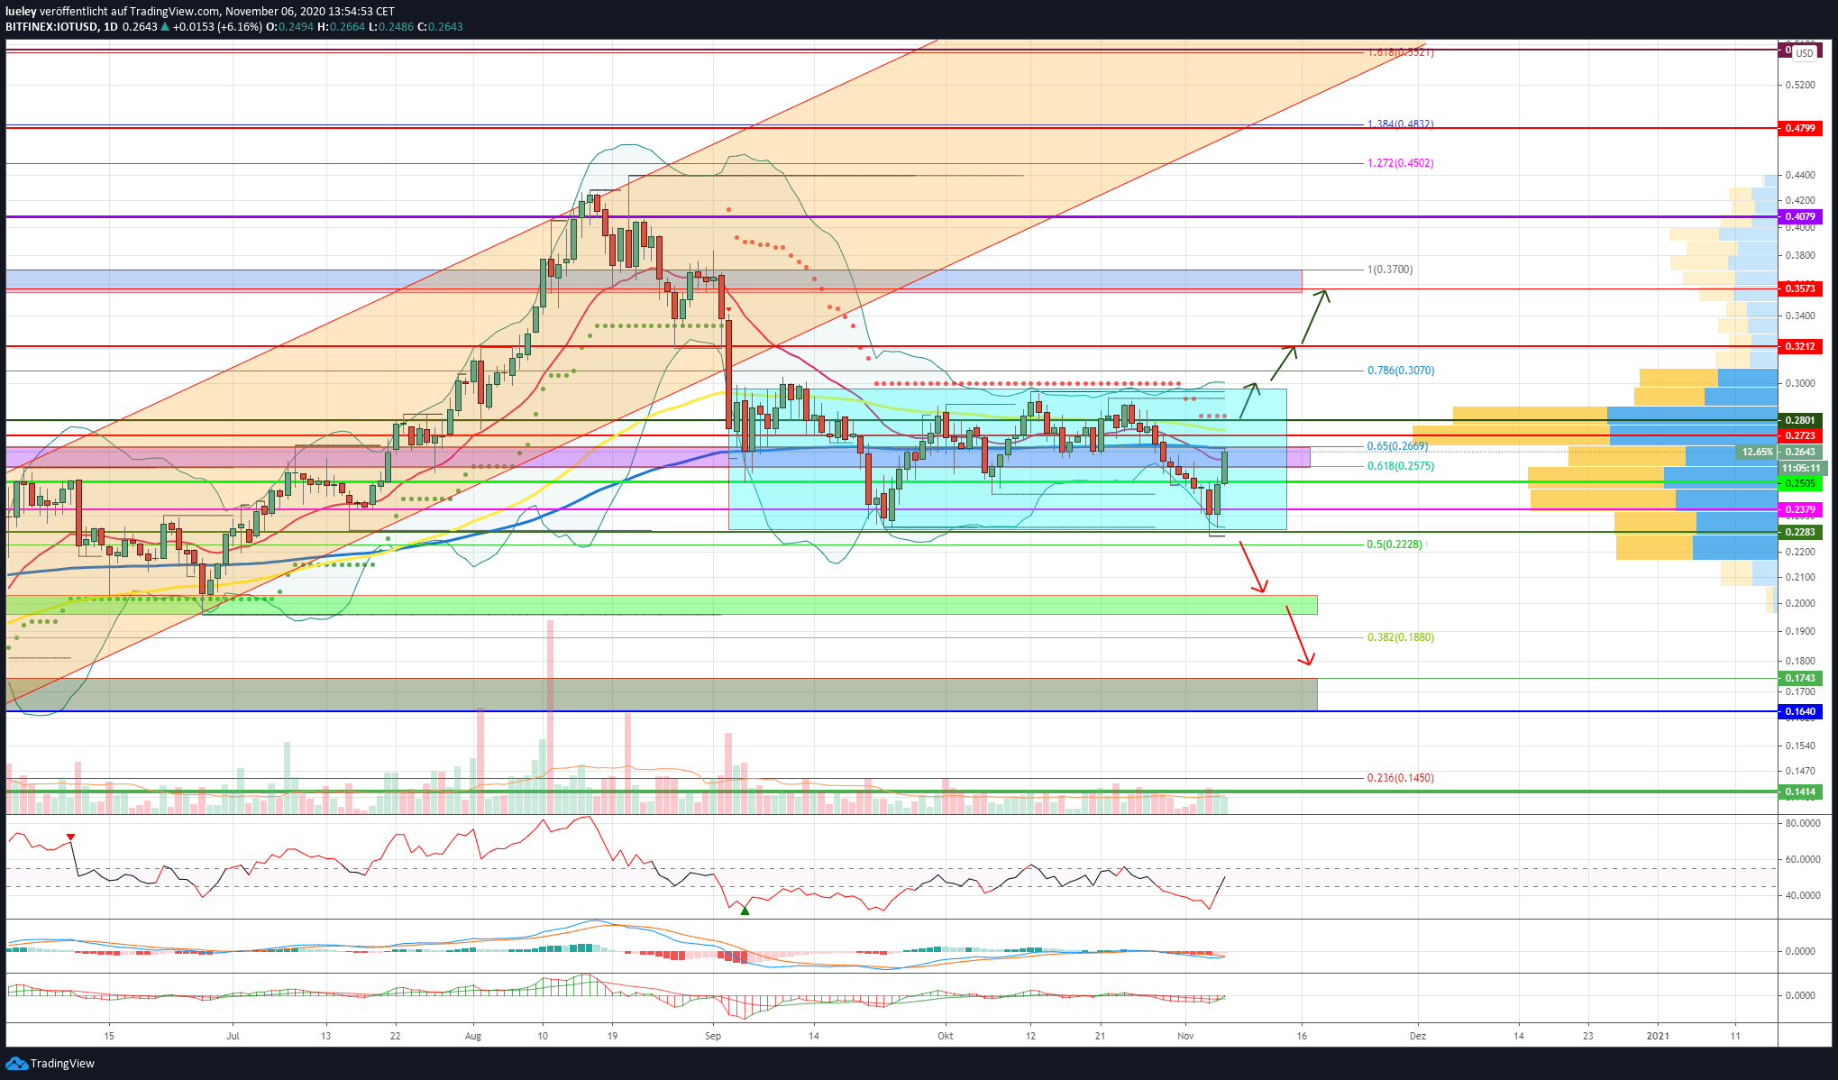Click the red triangle marker on RSI pane
The height and width of the screenshot is (1080, 1838).
tap(71, 837)
